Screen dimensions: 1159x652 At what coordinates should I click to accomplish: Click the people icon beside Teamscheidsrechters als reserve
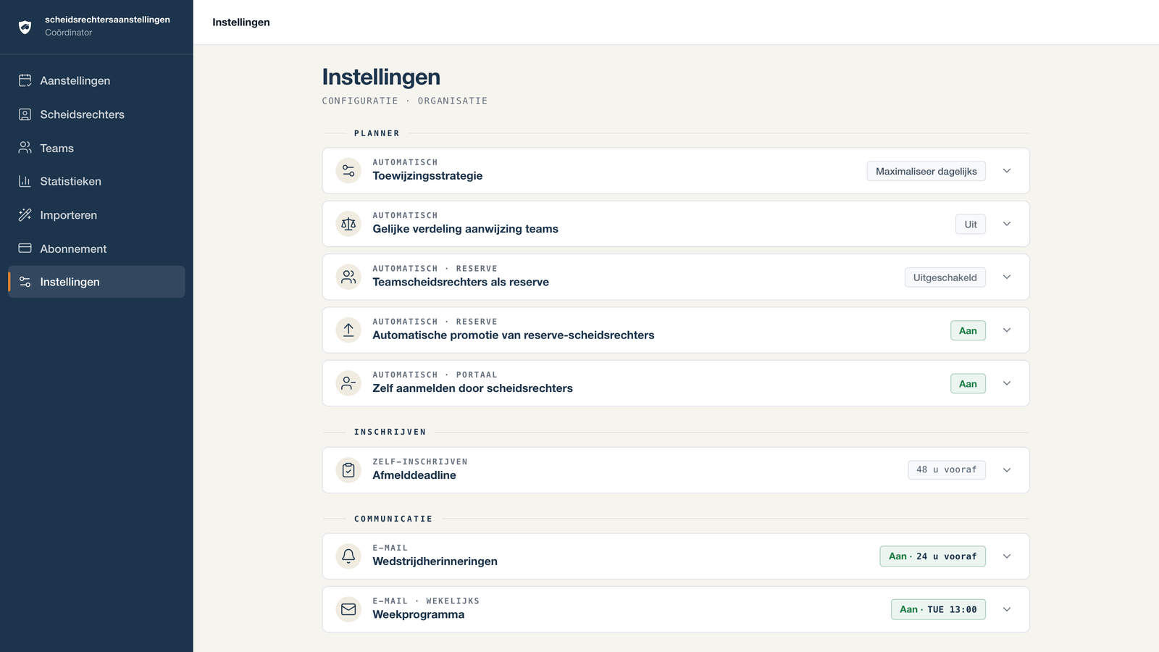pos(348,277)
